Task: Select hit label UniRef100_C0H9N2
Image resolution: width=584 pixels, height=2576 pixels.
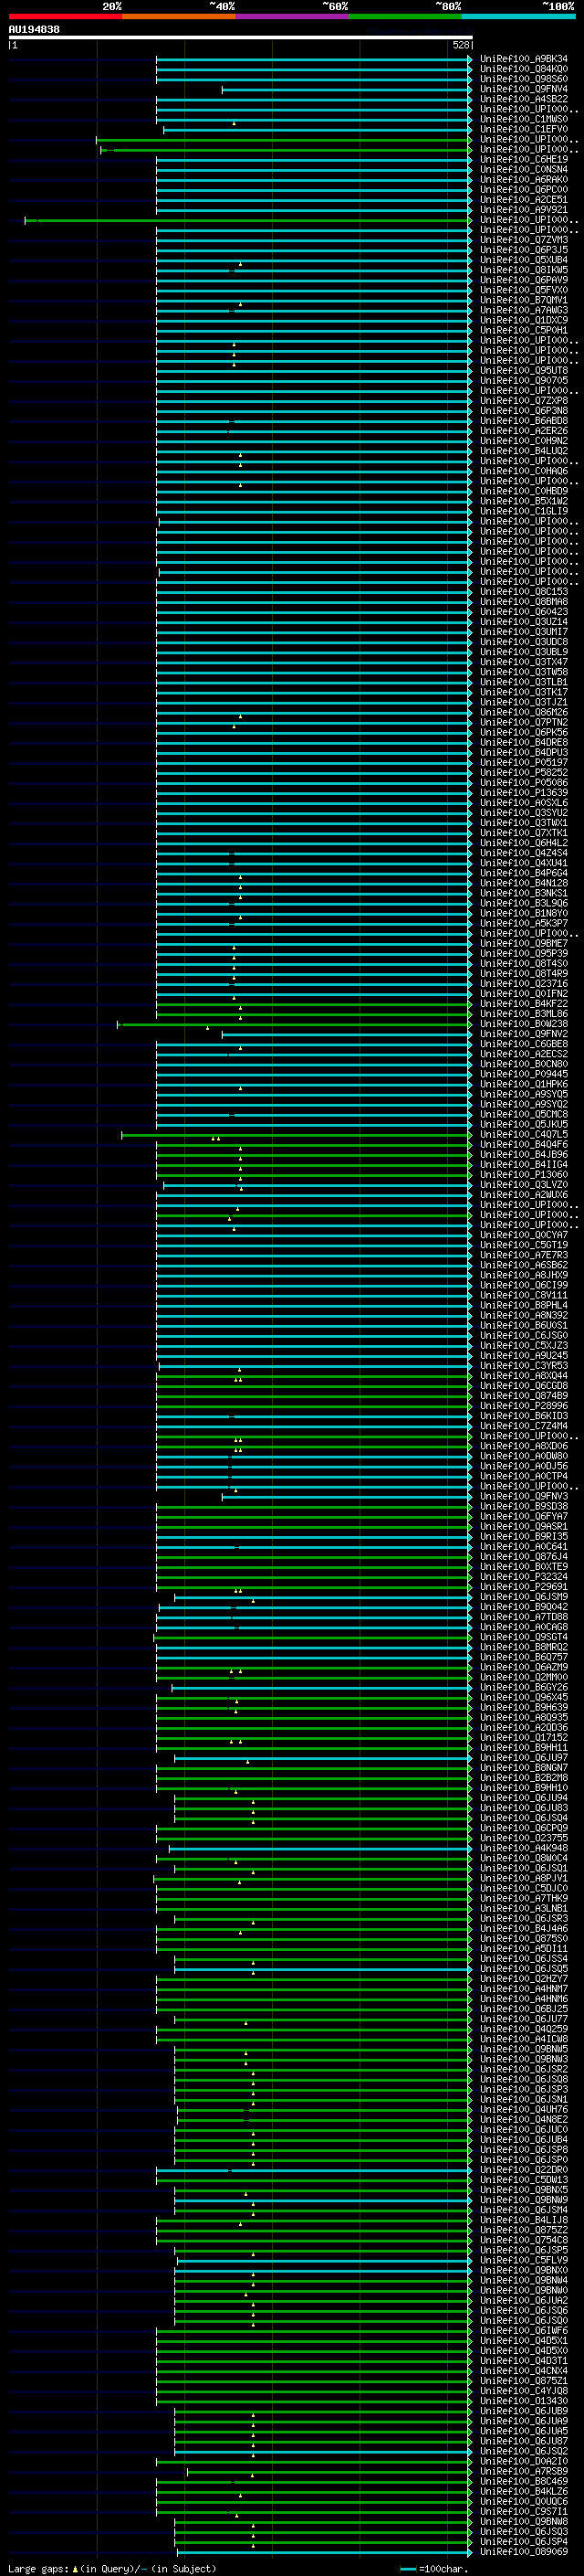Action: point(523,441)
